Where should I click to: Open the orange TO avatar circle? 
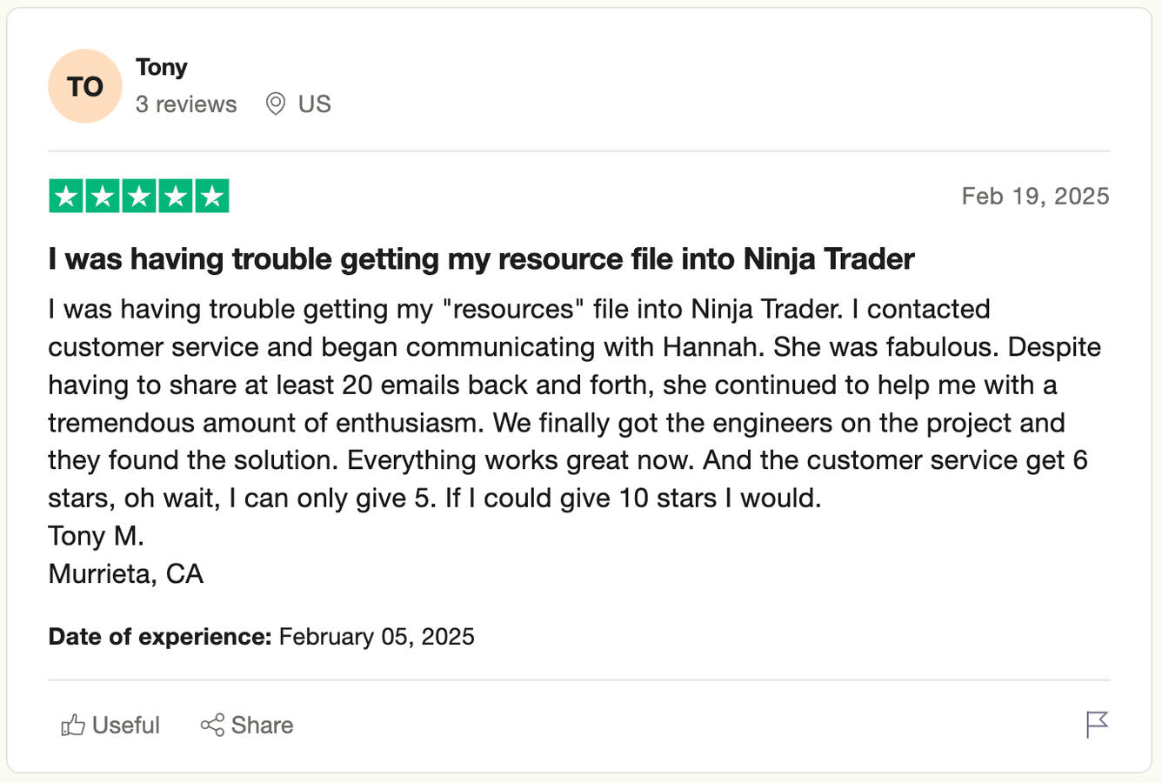[85, 86]
